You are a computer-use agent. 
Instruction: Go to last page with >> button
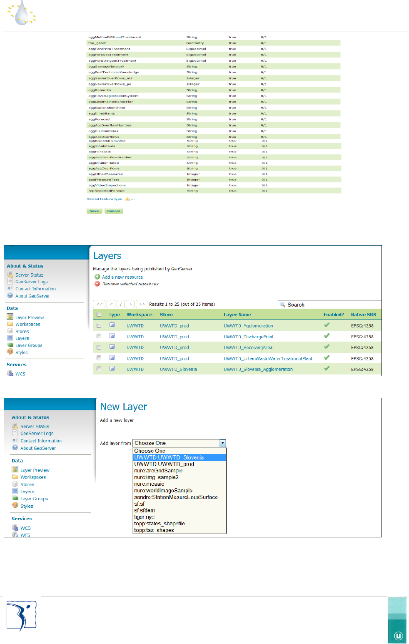coord(142,304)
